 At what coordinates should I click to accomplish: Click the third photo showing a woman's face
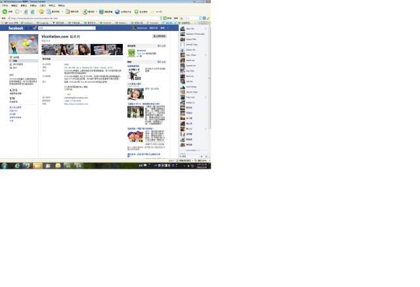click(82, 49)
